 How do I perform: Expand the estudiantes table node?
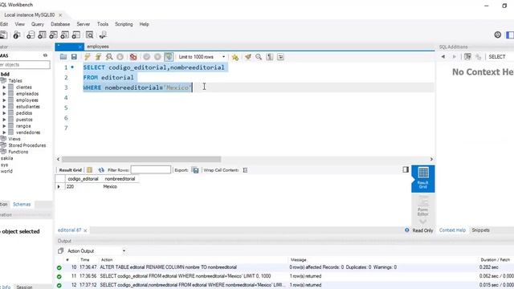click(4, 107)
